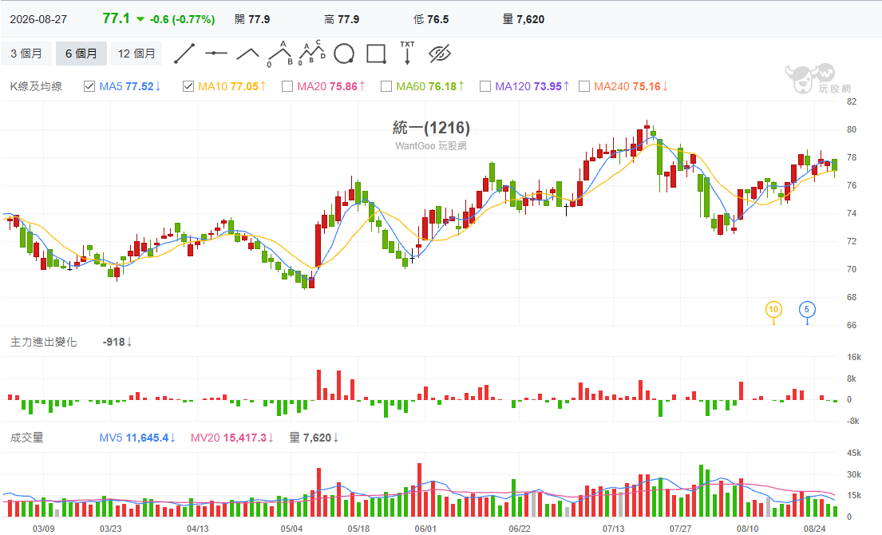Click the MA120 73.95 label

(x=532, y=86)
